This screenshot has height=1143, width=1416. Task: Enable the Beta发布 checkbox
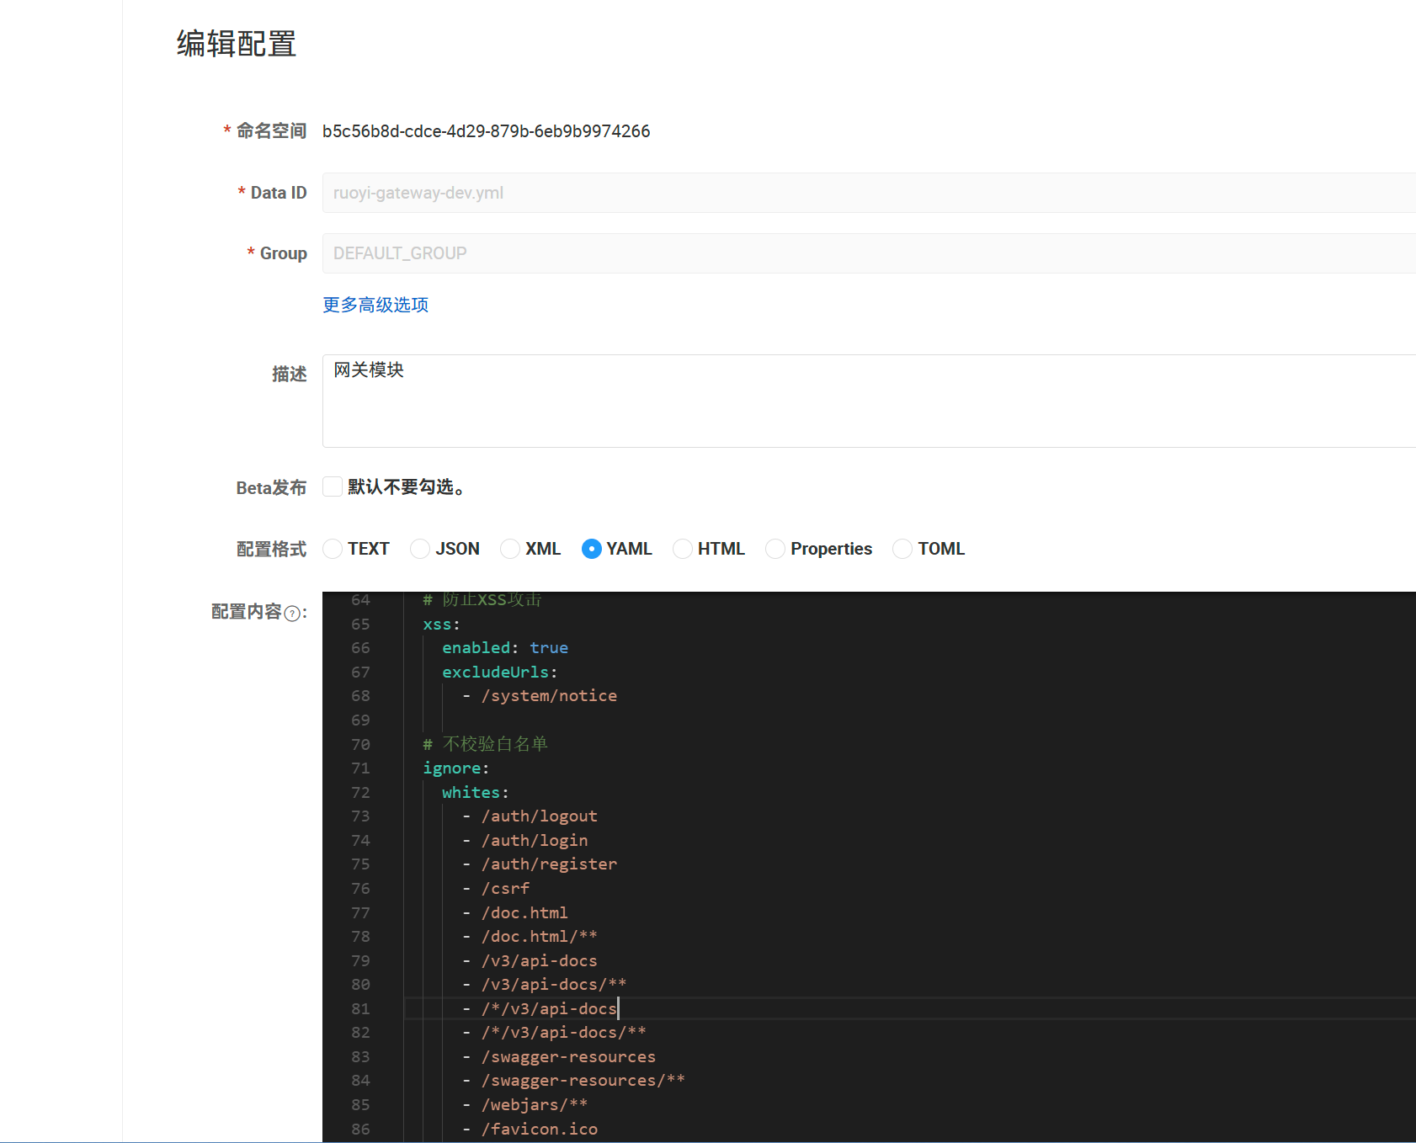coord(333,486)
